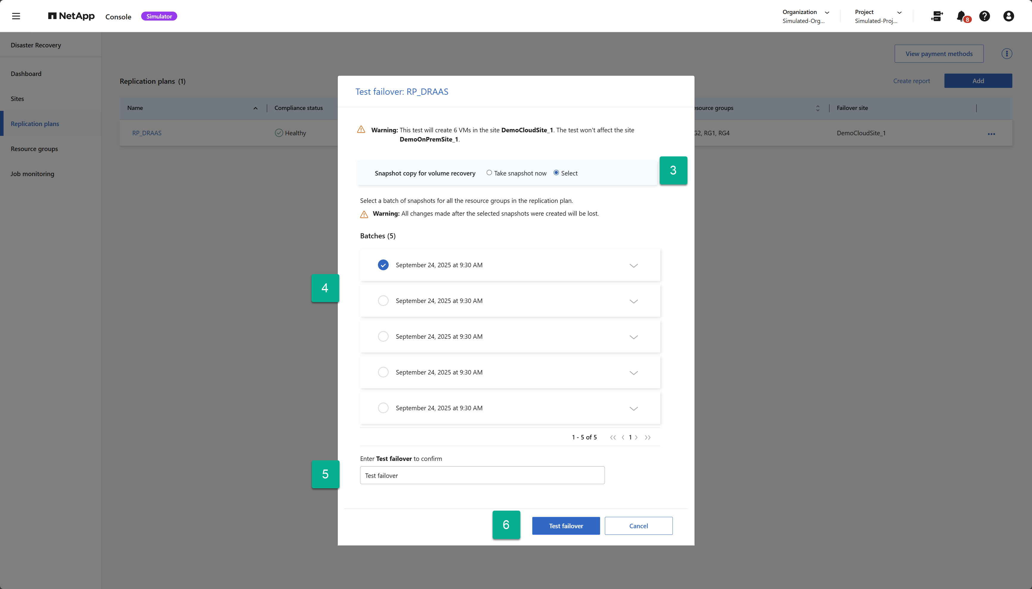Select the Take snapshot now radio

[x=489, y=173]
